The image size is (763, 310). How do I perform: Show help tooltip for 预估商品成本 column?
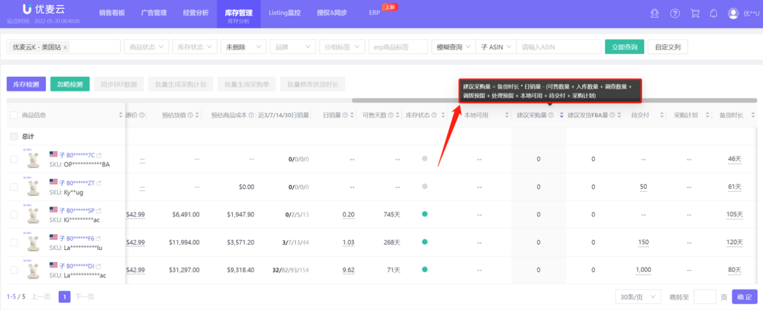tap(250, 115)
